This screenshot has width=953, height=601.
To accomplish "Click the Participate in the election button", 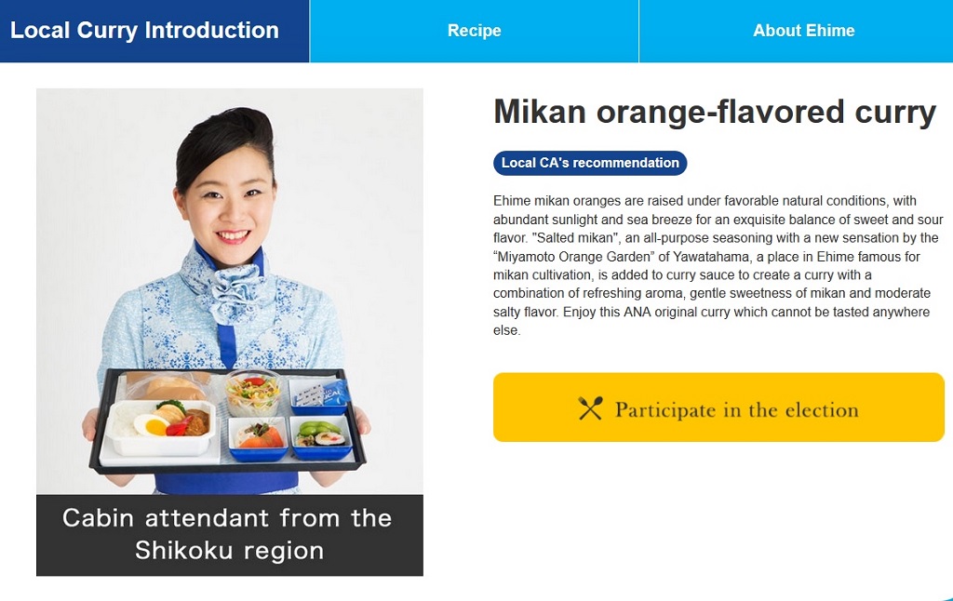I will [718, 407].
